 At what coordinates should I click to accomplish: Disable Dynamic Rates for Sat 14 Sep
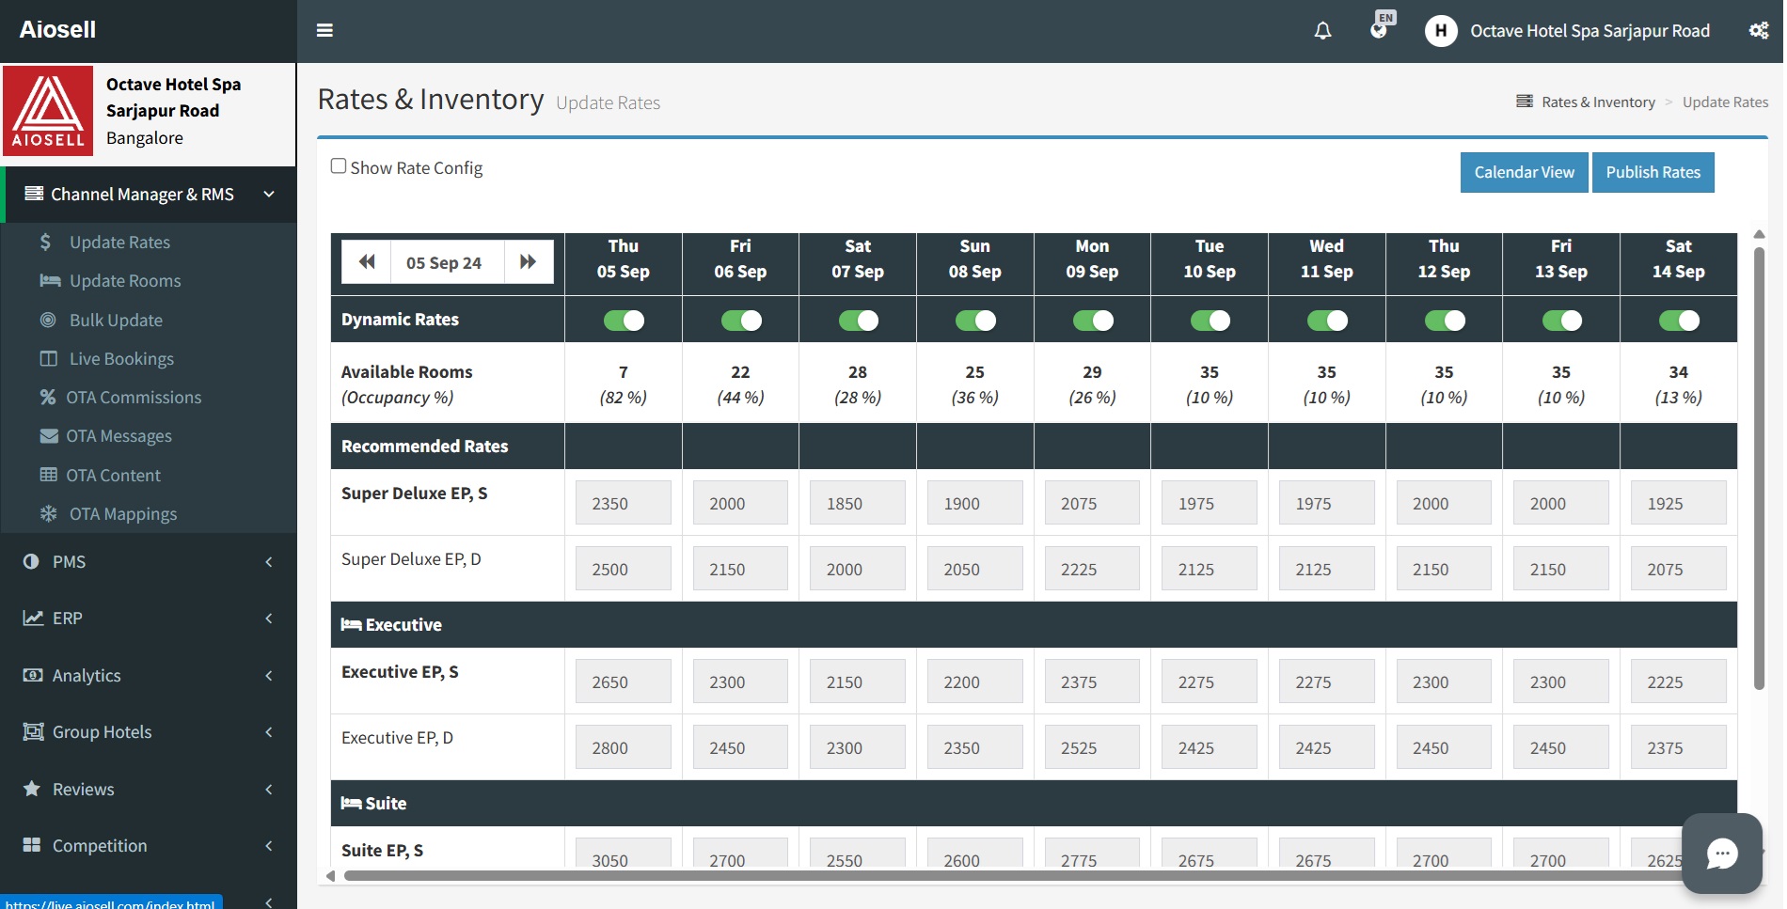(x=1678, y=321)
